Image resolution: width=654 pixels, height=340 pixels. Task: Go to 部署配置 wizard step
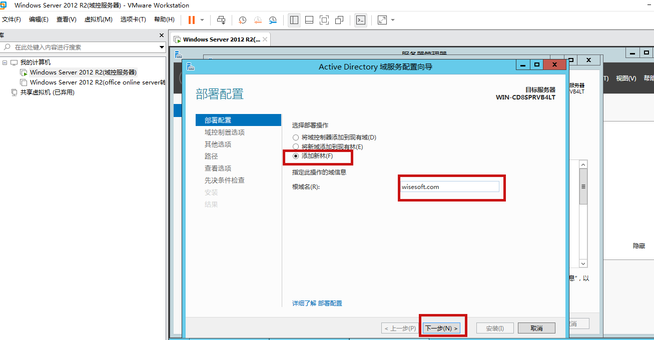[x=238, y=120]
